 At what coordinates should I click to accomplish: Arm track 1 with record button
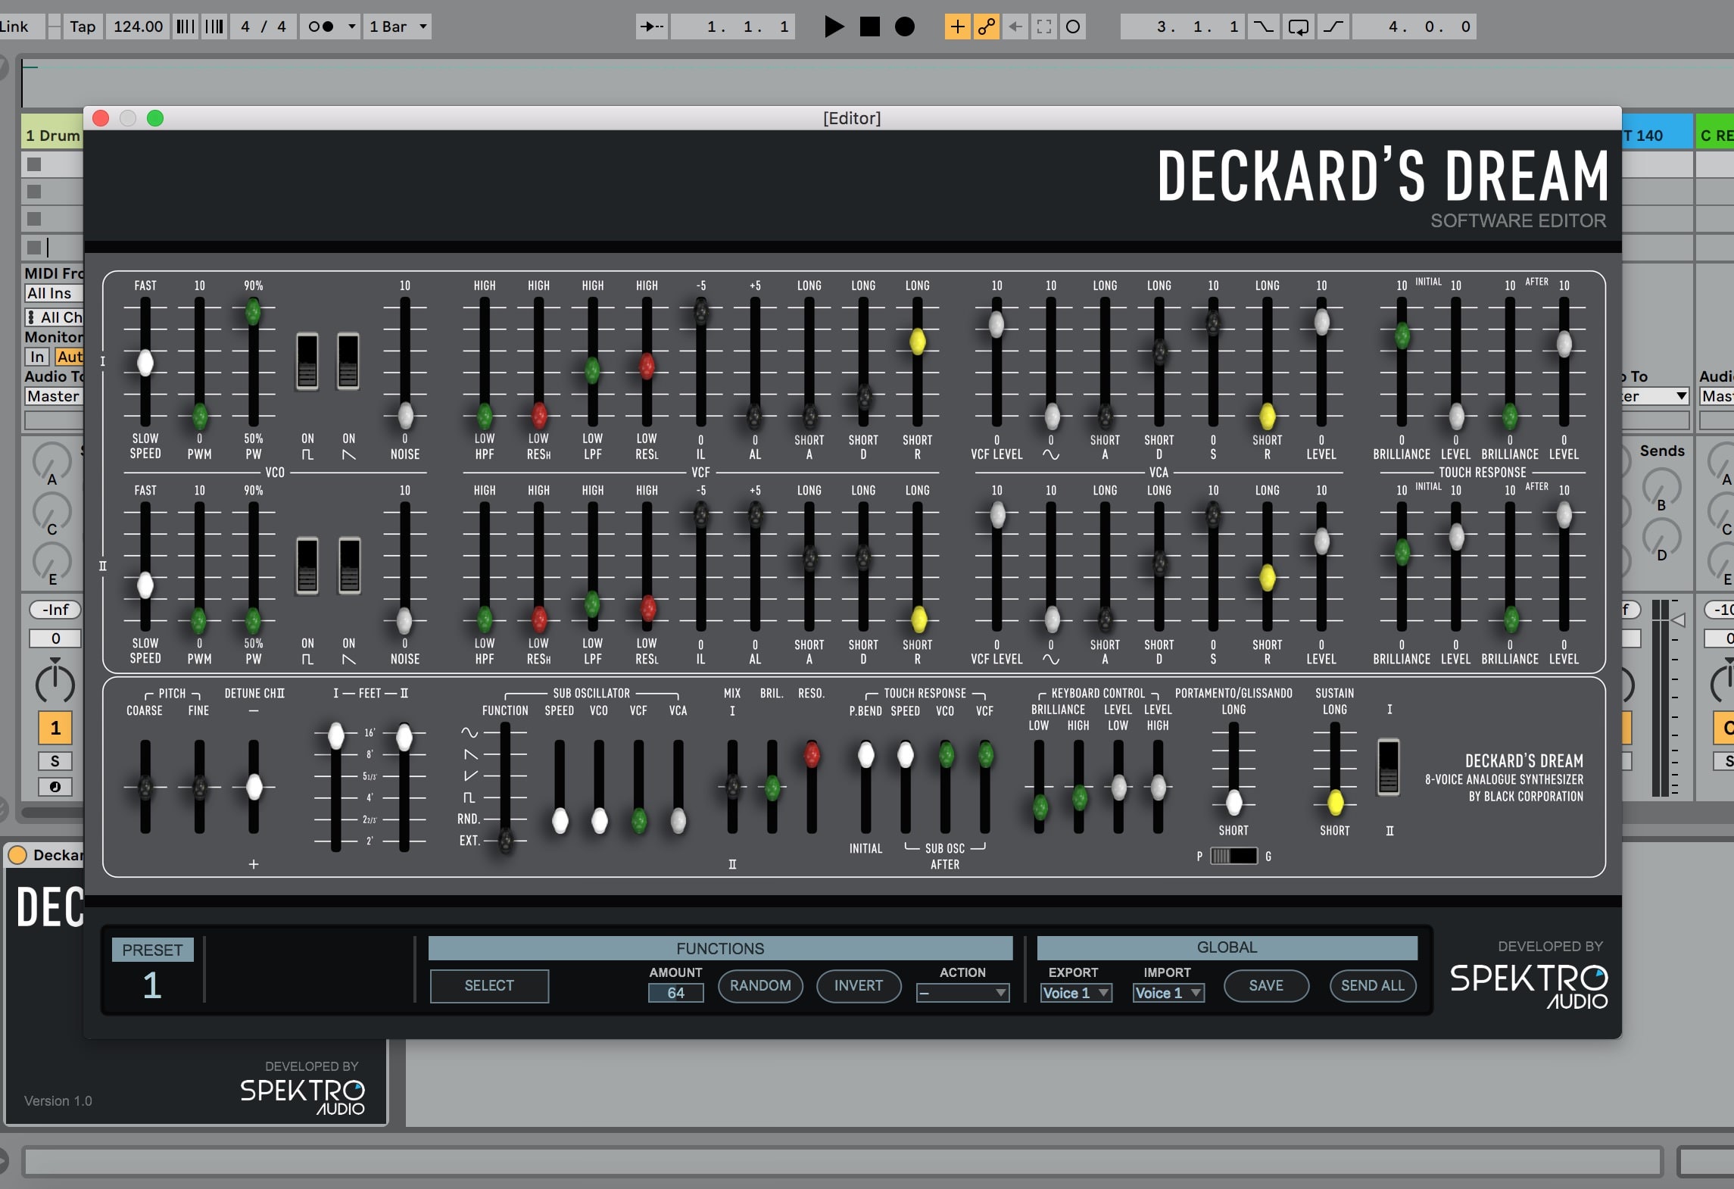coord(55,788)
